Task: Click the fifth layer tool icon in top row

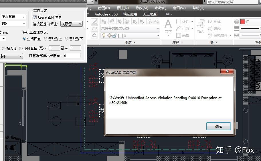Action: (x=135, y=21)
